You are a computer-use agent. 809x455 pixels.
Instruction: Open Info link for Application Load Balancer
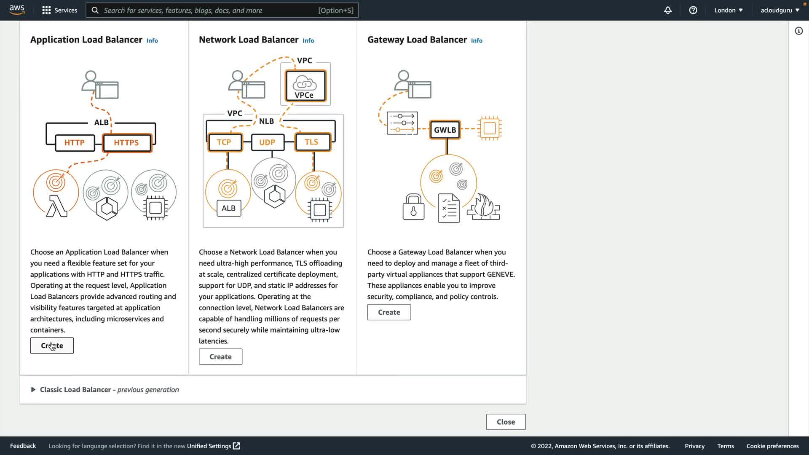(x=152, y=40)
